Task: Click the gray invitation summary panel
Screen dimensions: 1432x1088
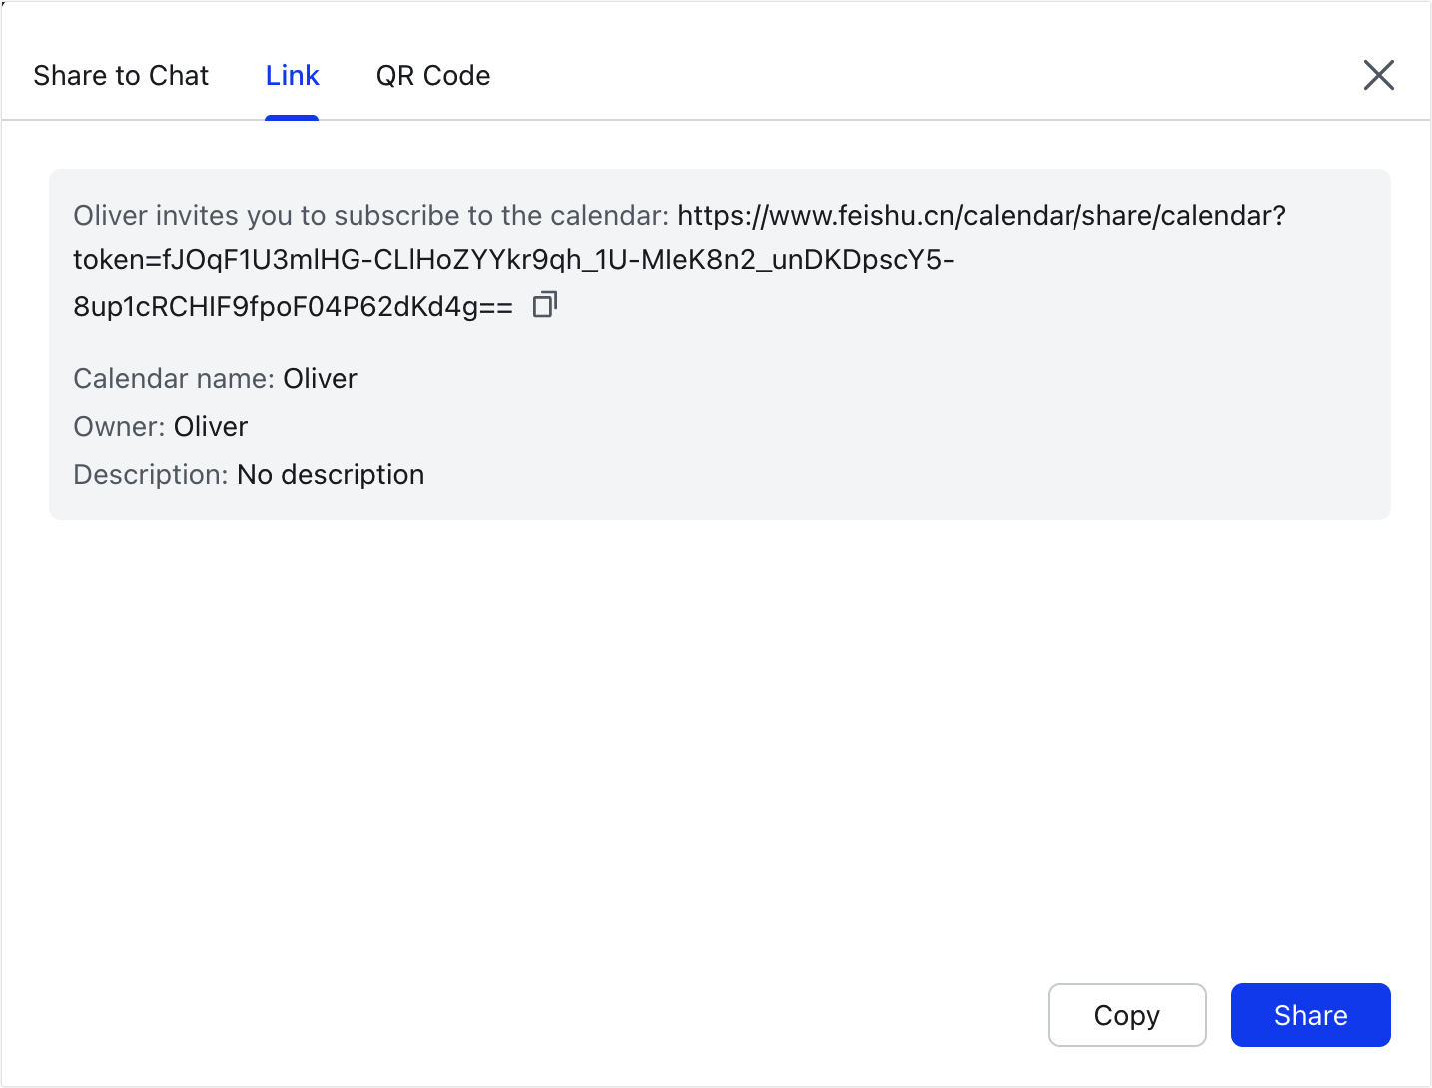Action: [x=719, y=344]
